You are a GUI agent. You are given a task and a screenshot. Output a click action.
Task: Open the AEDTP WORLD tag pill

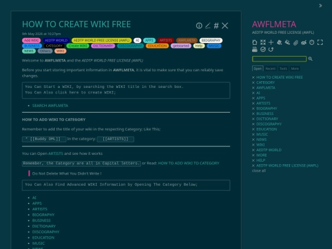[x=56, y=41]
